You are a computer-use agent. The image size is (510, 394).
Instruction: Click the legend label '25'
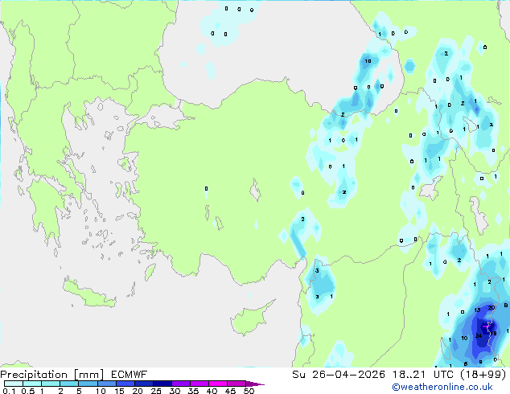(x=156, y=391)
